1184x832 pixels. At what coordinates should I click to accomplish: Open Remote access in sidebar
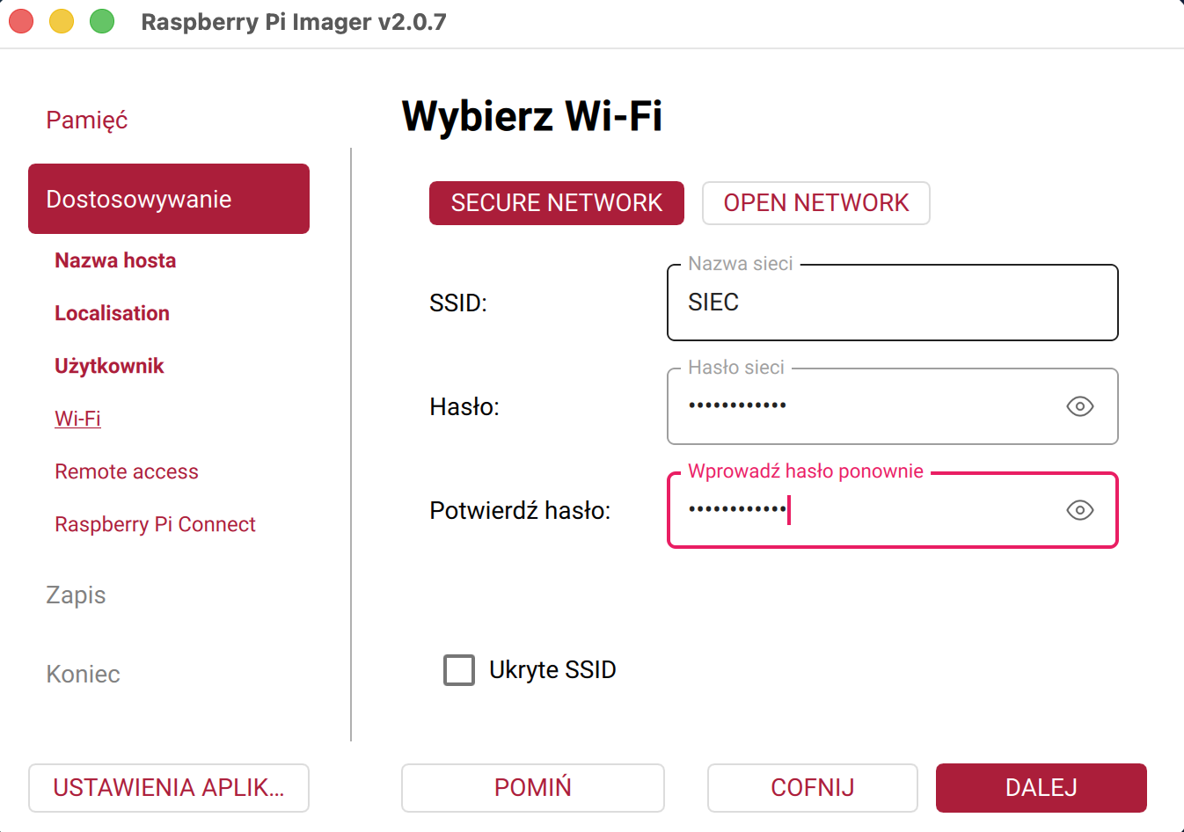(x=127, y=471)
